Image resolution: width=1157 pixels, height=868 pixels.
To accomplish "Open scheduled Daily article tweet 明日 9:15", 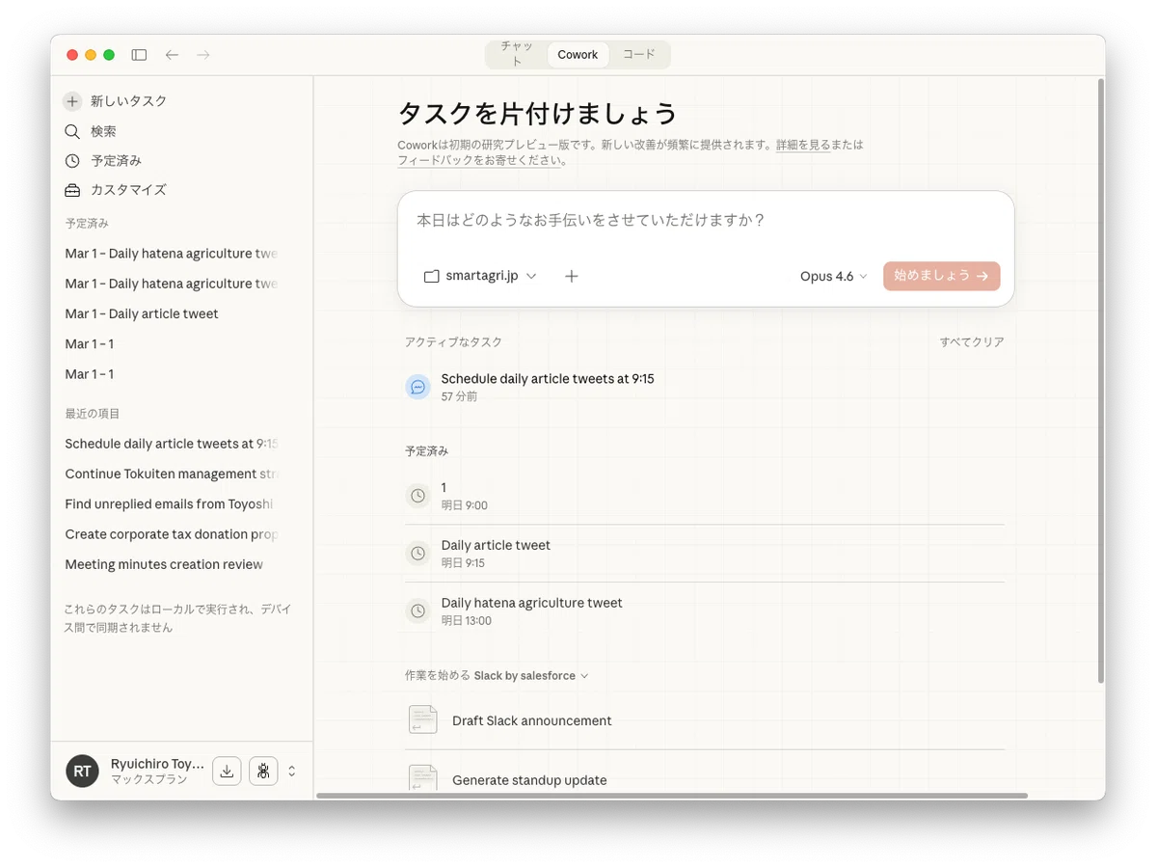I will 705,554.
